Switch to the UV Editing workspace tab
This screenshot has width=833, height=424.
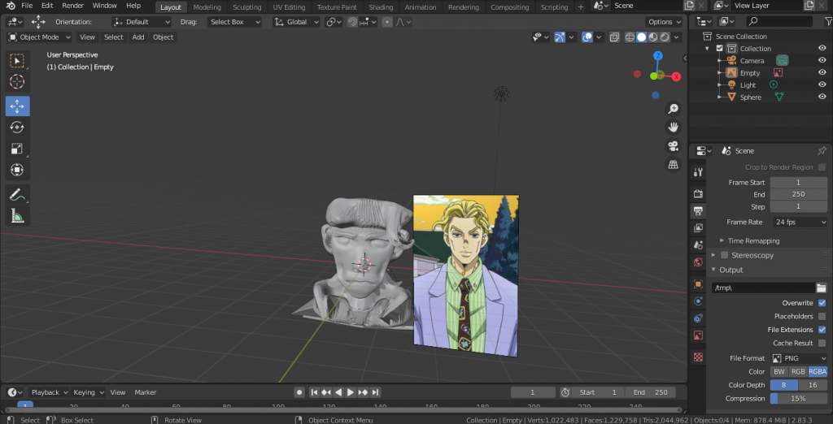click(x=289, y=6)
